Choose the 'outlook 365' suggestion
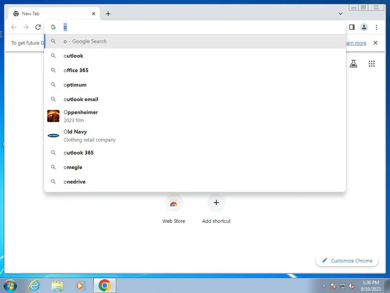Image resolution: width=390 pixels, height=293 pixels. [195, 153]
